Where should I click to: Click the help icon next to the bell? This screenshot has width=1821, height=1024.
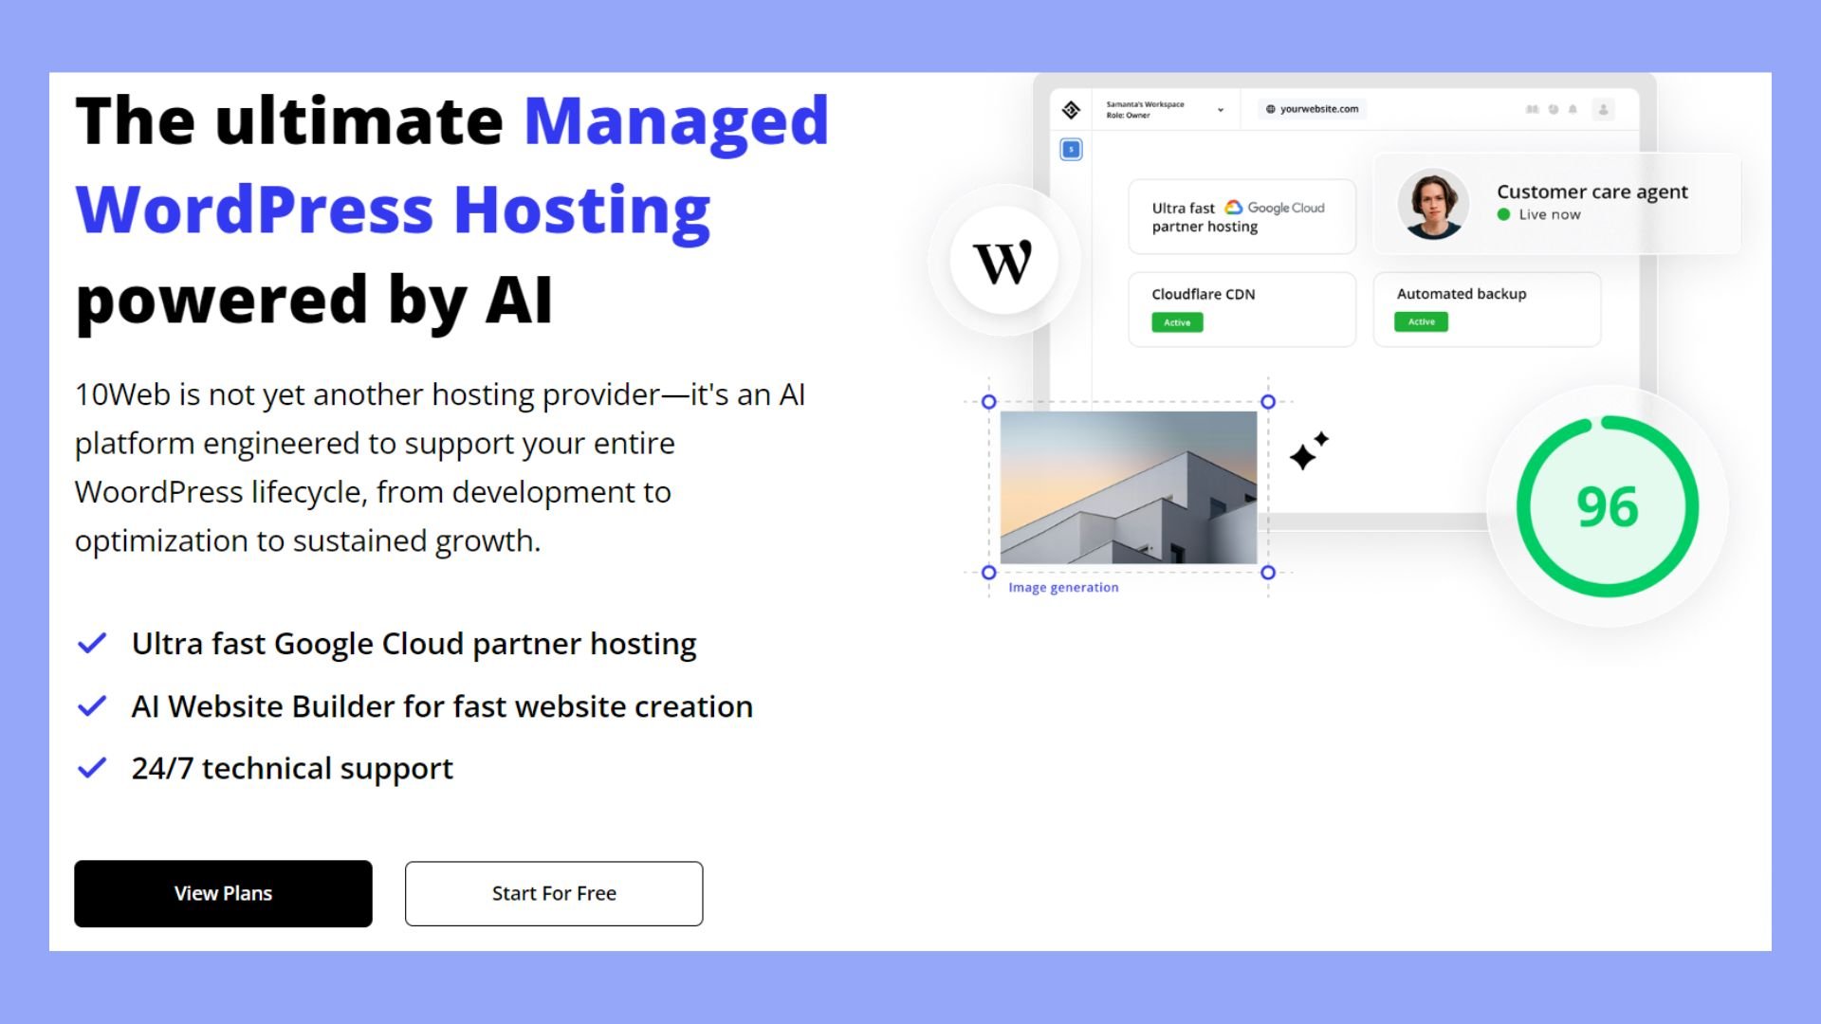[1554, 109]
